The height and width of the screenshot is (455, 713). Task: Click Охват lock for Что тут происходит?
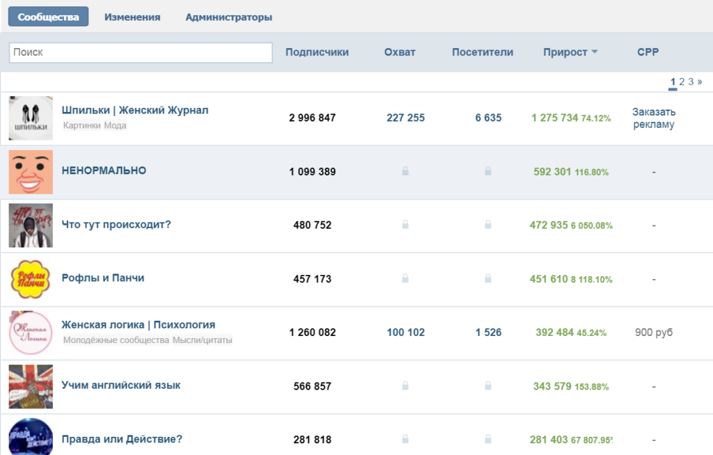(405, 225)
